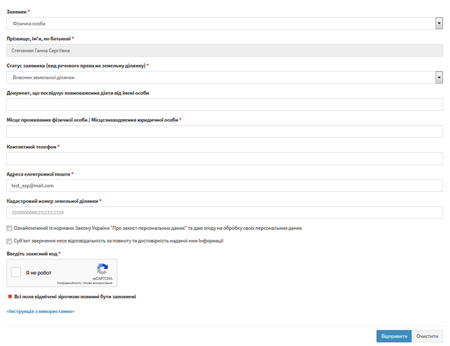Click the reCAPTCHA logo icon

click(x=102, y=269)
